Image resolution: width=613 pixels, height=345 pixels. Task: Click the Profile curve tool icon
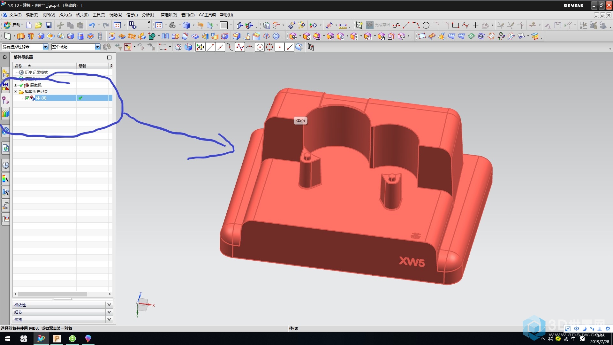396,25
